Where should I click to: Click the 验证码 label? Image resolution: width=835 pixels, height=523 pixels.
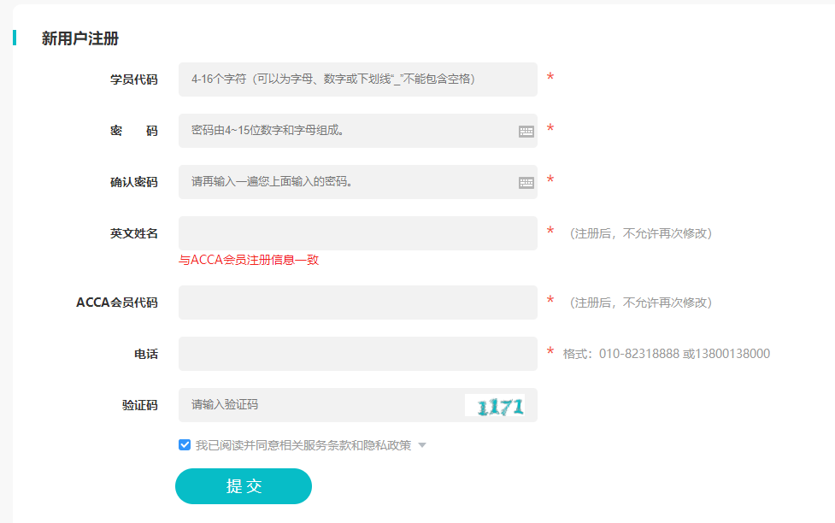click(140, 405)
